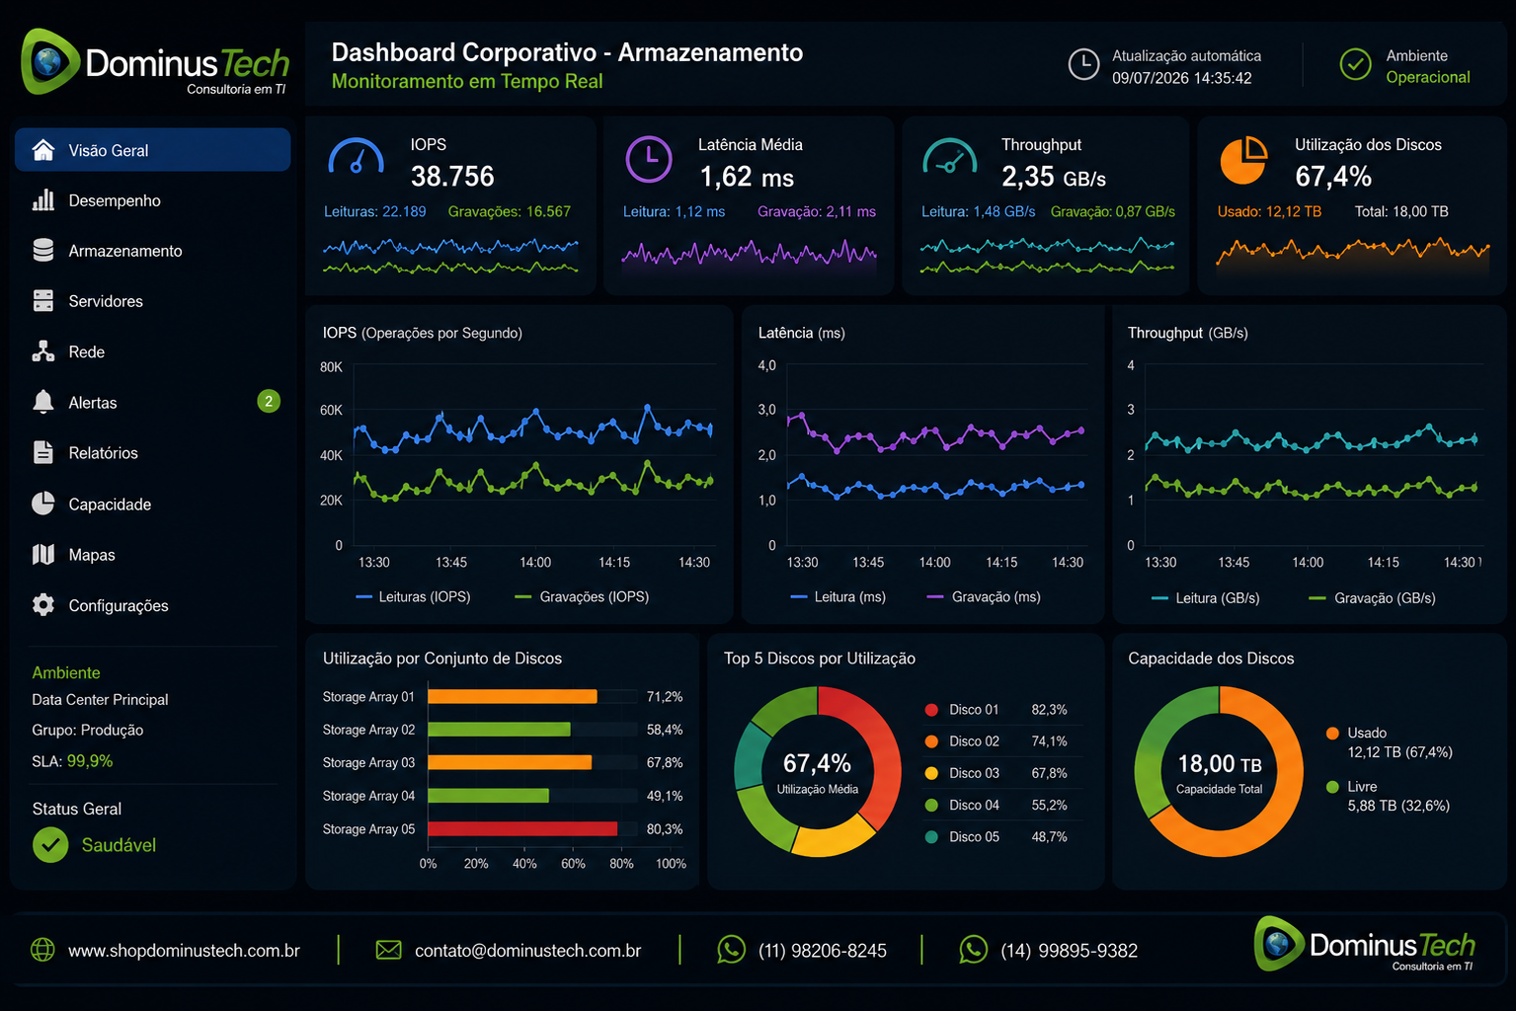Open Alertas in the sidebar
This screenshot has height=1011, width=1516.
[153, 402]
